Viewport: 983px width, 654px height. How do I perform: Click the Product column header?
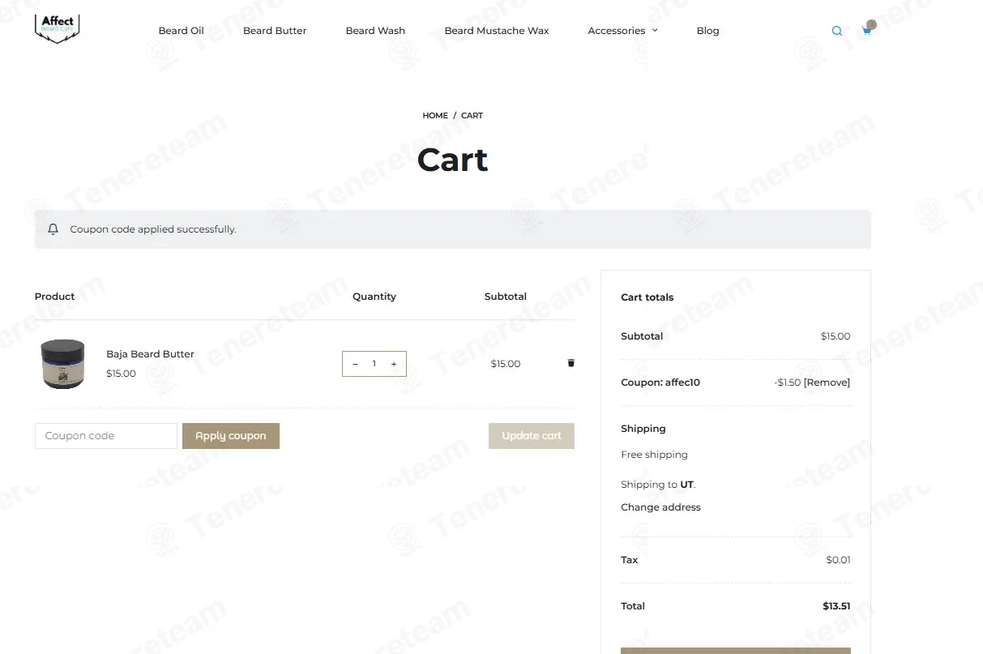point(54,297)
